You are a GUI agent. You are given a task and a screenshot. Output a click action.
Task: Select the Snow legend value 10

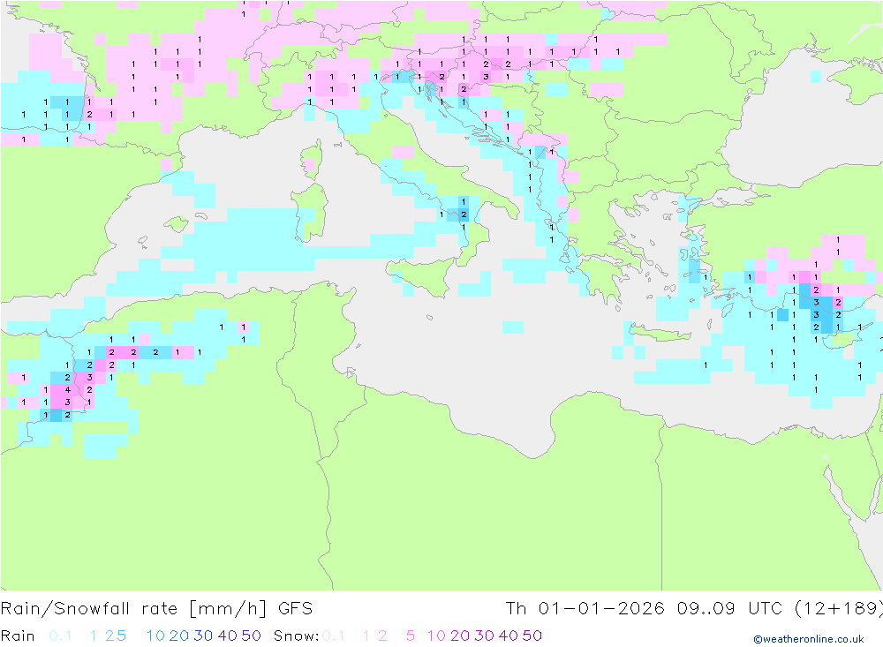[x=436, y=636]
